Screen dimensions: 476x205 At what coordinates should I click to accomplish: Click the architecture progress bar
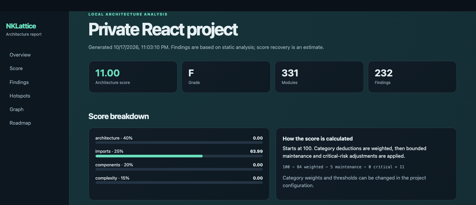(x=179, y=143)
